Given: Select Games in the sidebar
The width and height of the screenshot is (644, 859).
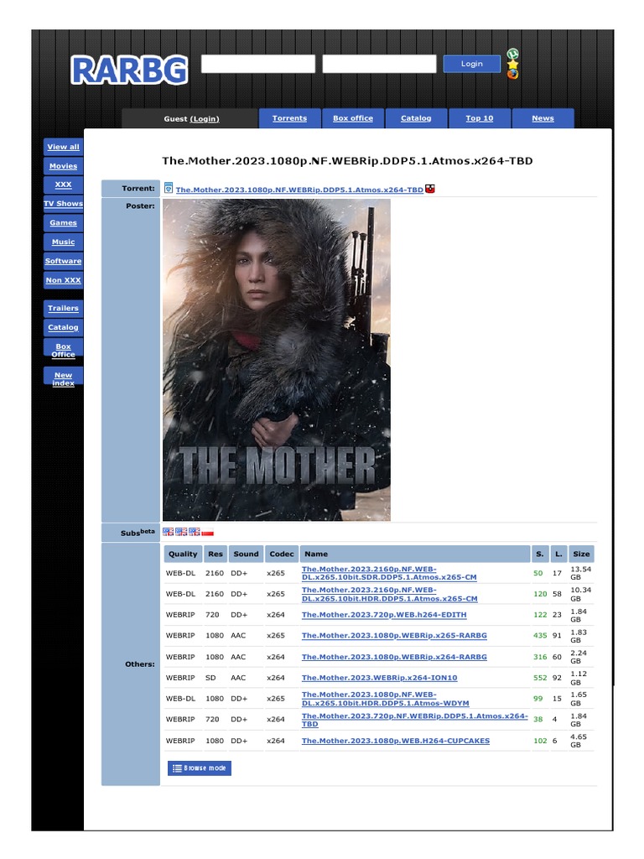Looking at the screenshot, I should click(x=63, y=222).
